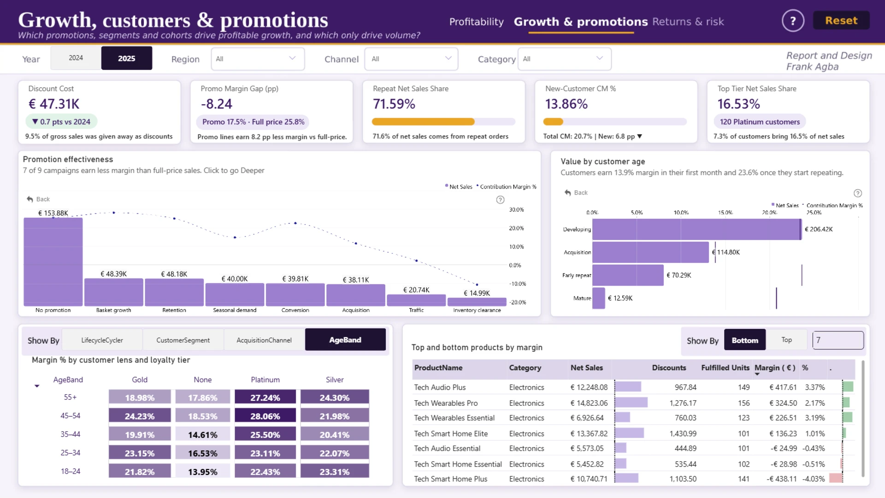Select the Tech Wearables Pro row

(634, 403)
